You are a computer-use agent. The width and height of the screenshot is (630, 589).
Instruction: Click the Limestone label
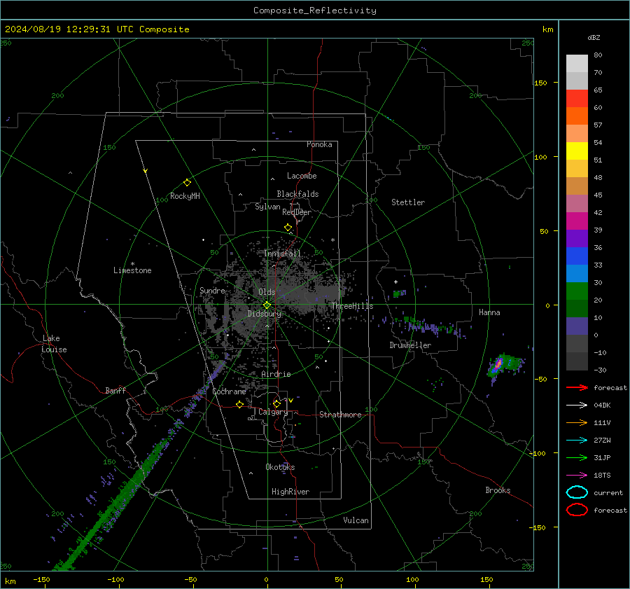[x=132, y=270]
